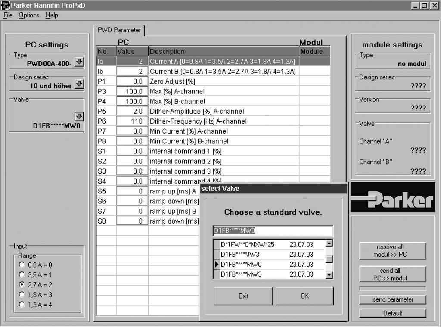Click the valve name input field
Screen dimensions: 441x327
(x=273, y=231)
